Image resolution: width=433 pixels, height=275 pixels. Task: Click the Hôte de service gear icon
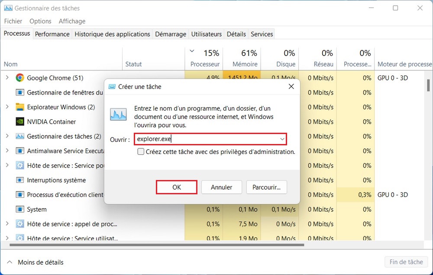pos(19,165)
